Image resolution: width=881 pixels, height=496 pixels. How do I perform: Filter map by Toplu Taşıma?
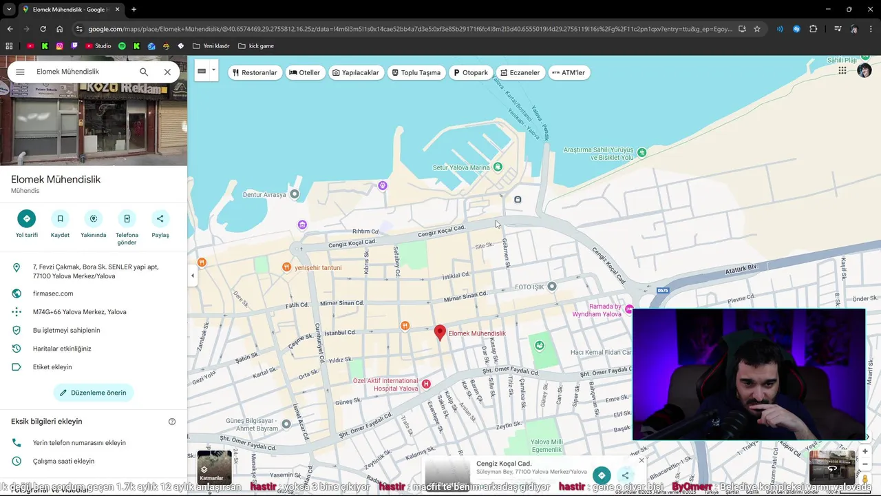tap(416, 72)
